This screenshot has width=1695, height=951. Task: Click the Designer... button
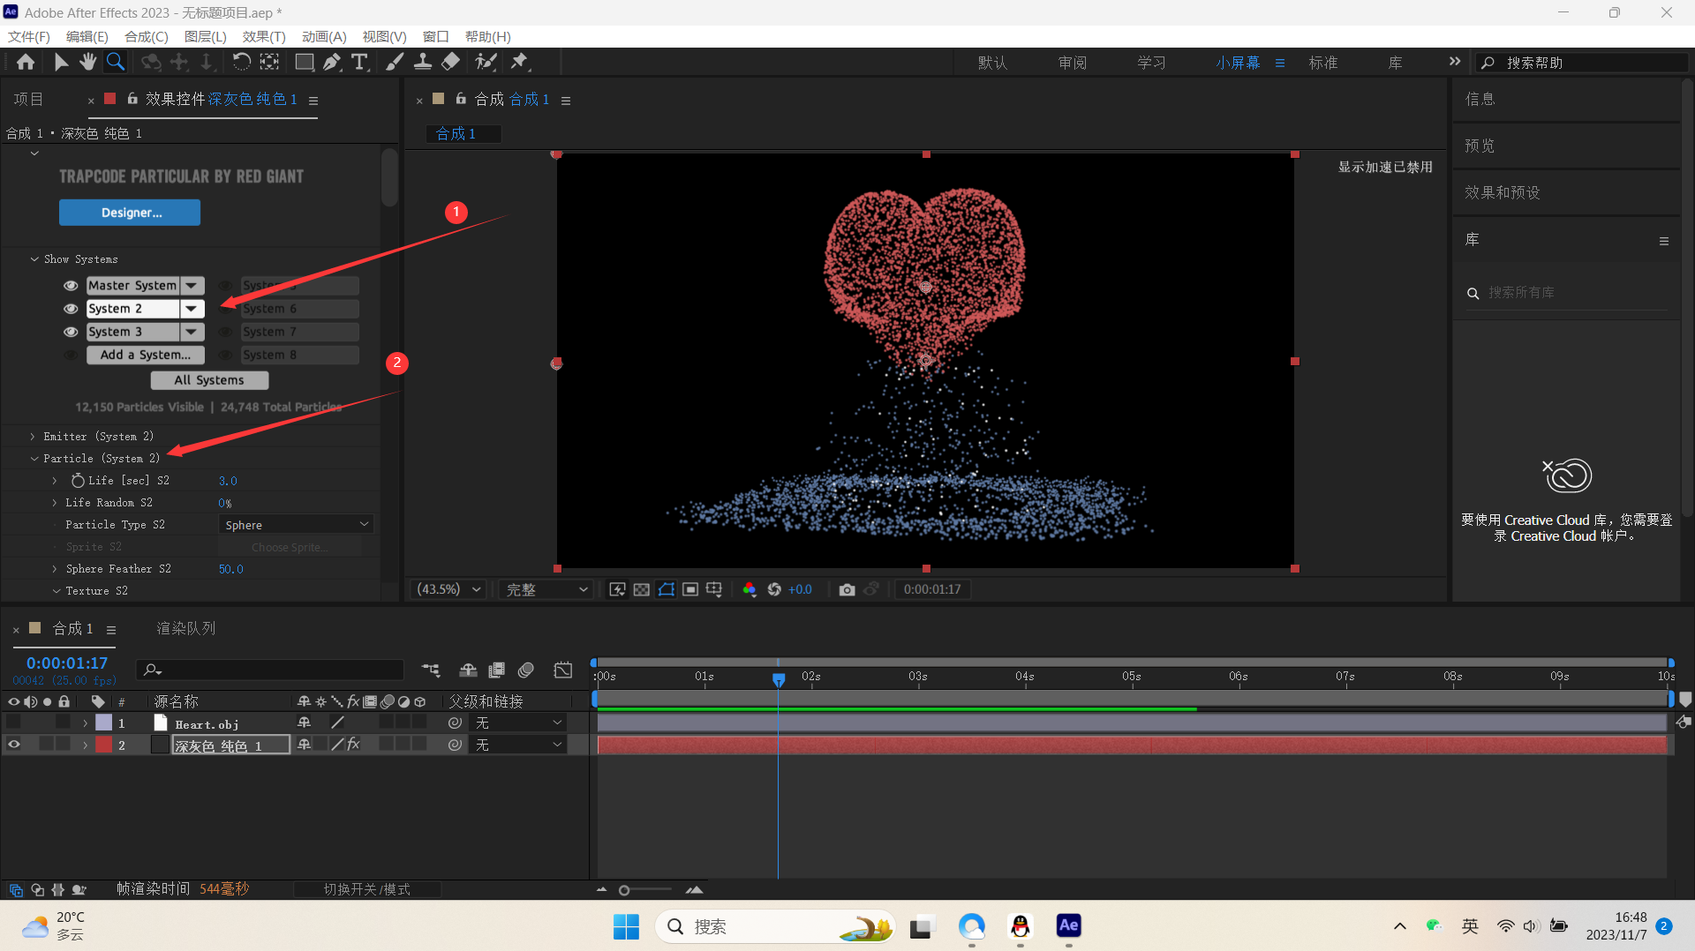coord(130,213)
